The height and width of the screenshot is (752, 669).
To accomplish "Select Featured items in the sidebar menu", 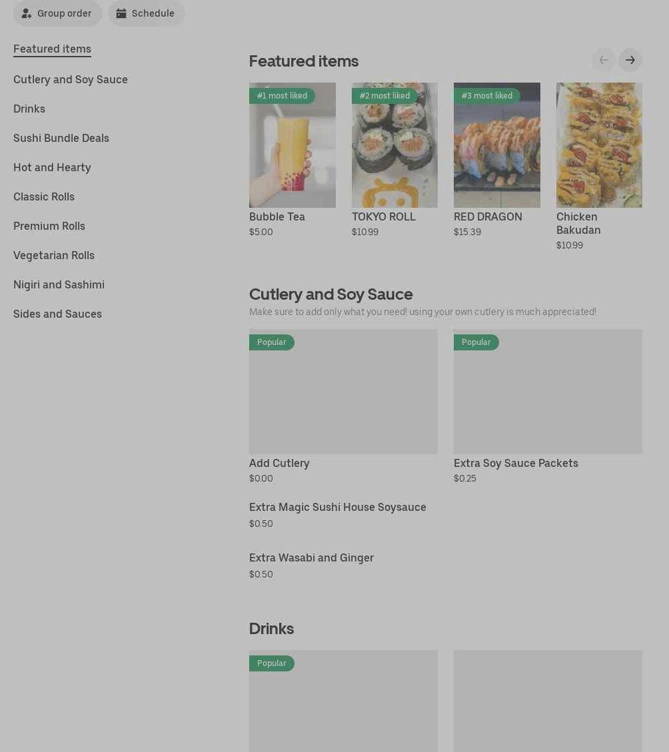I will pyautogui.click(x=52, y=49).
